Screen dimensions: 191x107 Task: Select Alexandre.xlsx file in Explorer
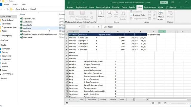coord(29,19)
